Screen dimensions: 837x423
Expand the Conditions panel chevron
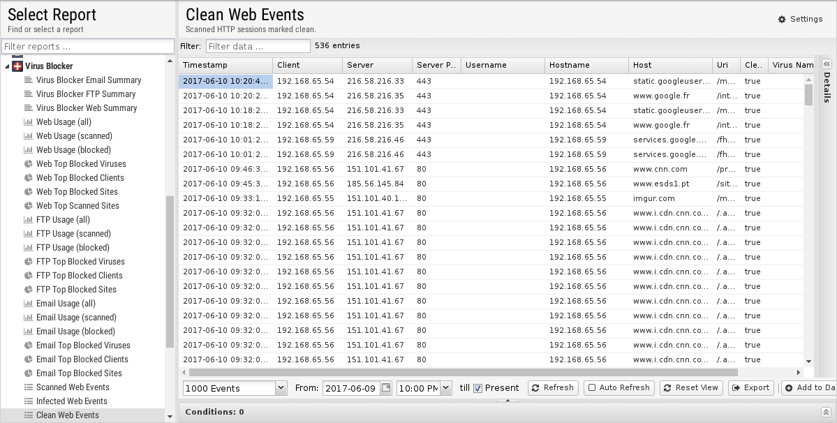[x=826, y=412]
